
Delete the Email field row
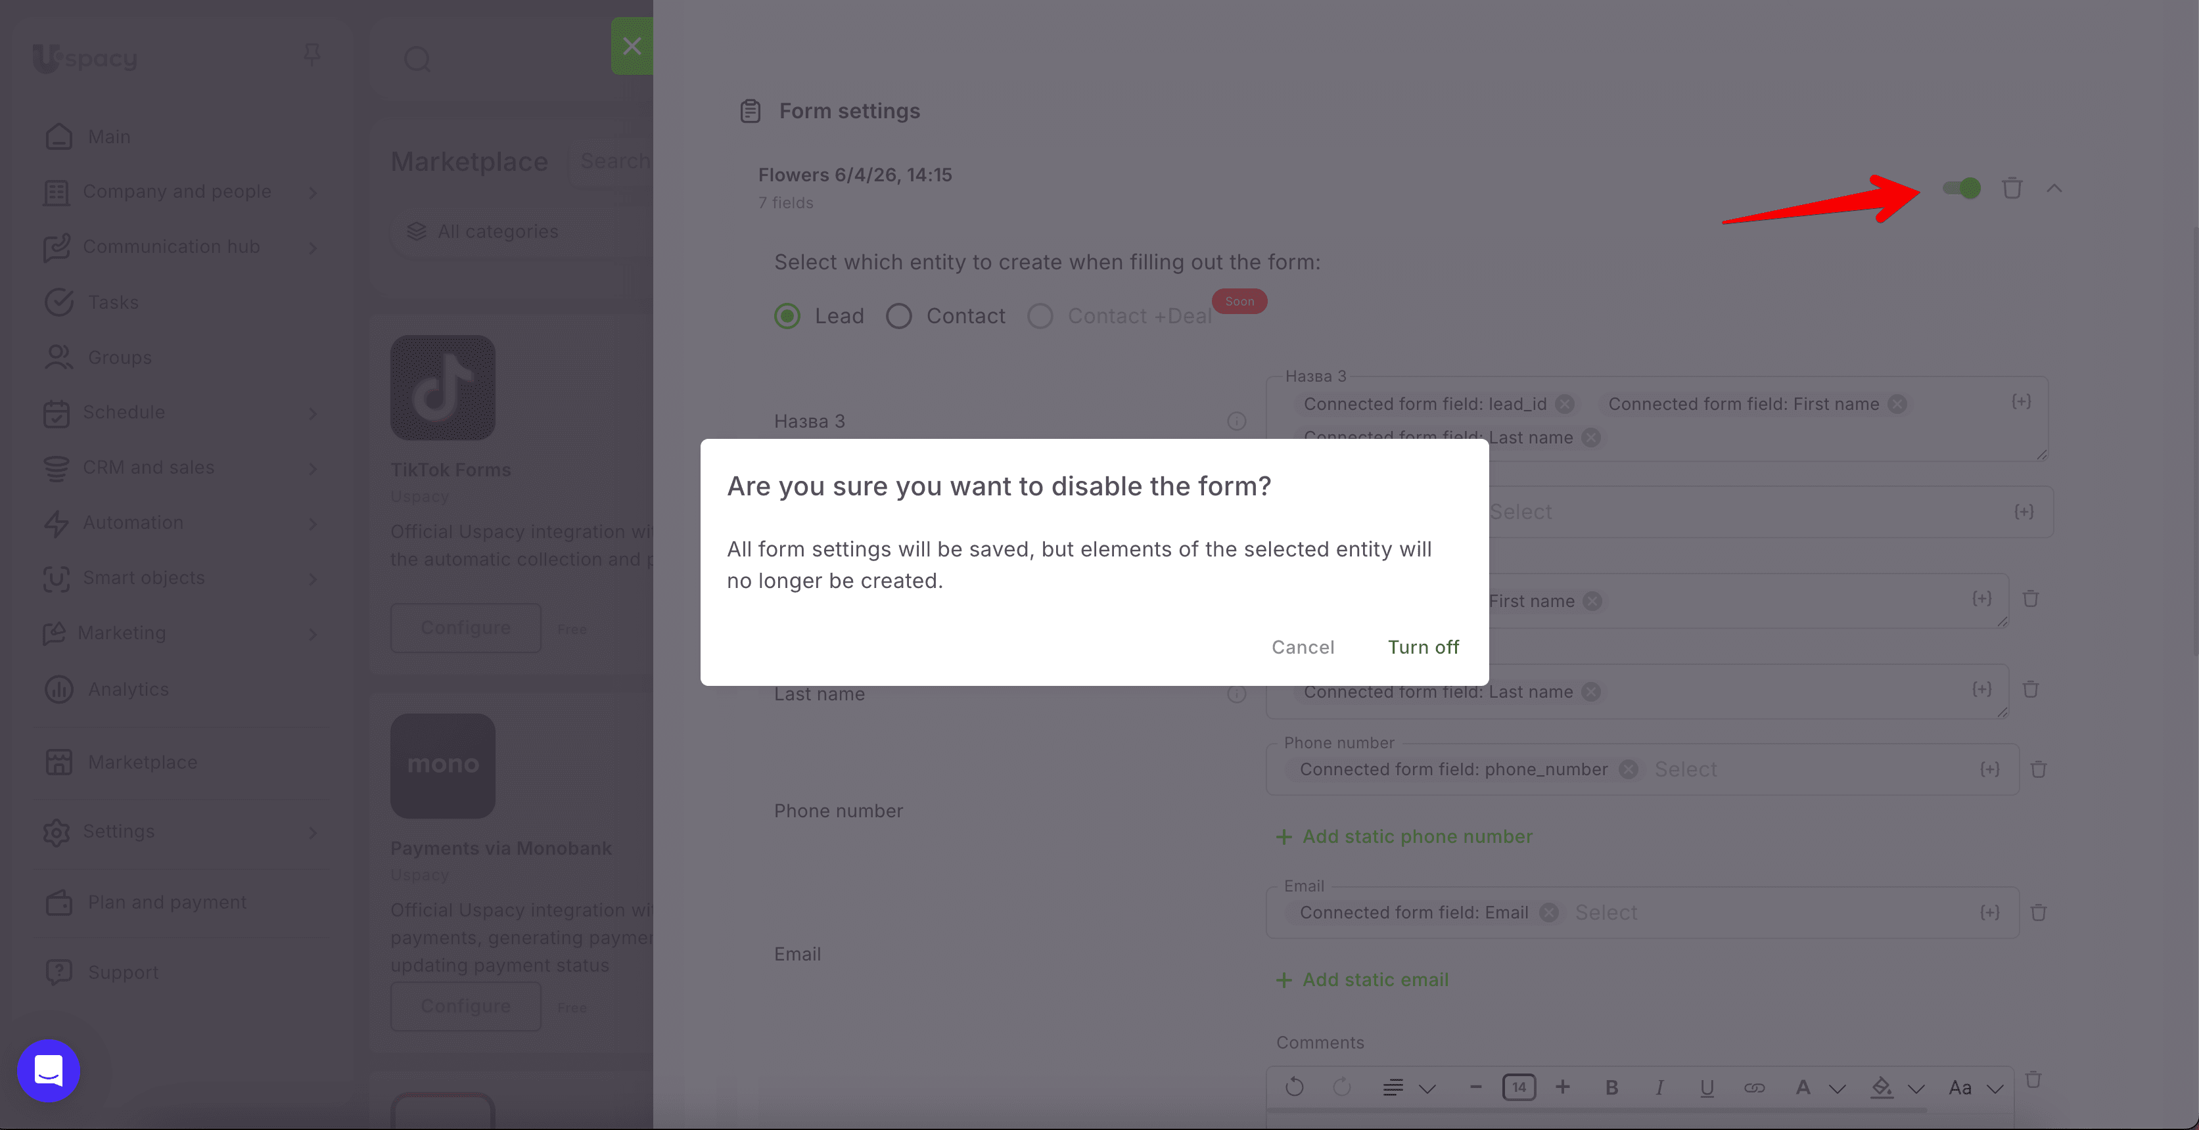pyautogui.click(x=2039, y=913)
